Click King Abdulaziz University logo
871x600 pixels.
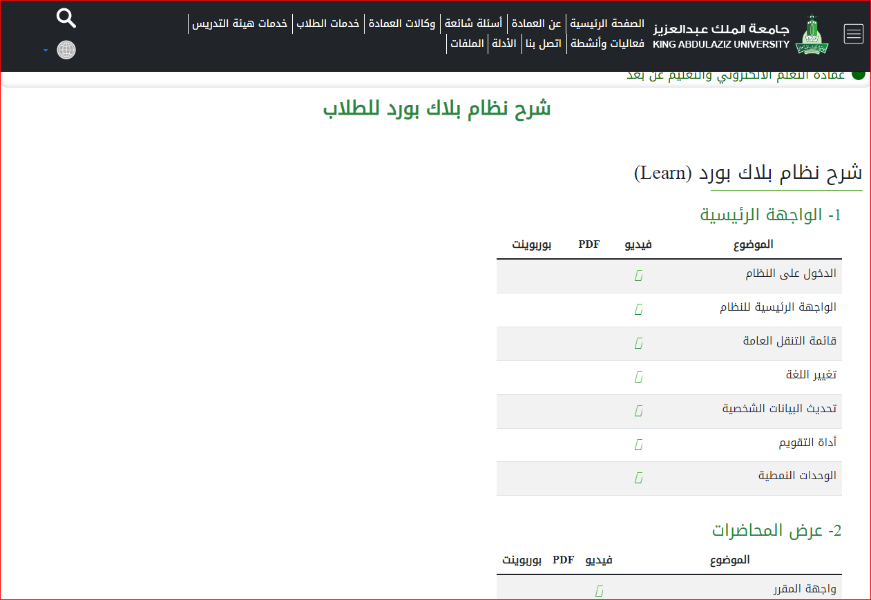(812, 35)
